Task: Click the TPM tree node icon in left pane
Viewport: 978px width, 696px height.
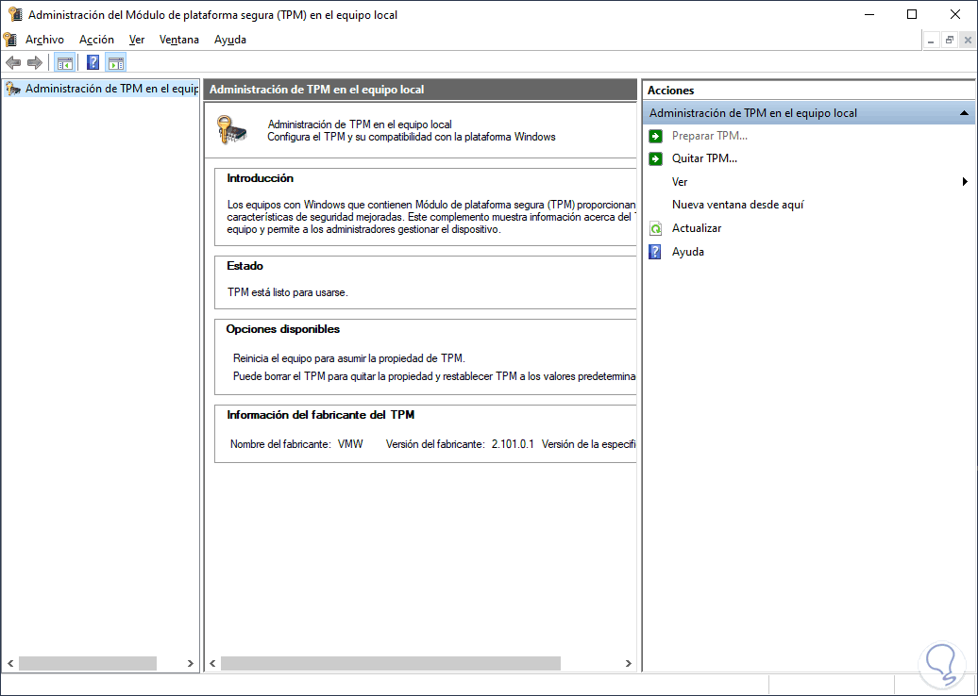Action: (12, 89)
